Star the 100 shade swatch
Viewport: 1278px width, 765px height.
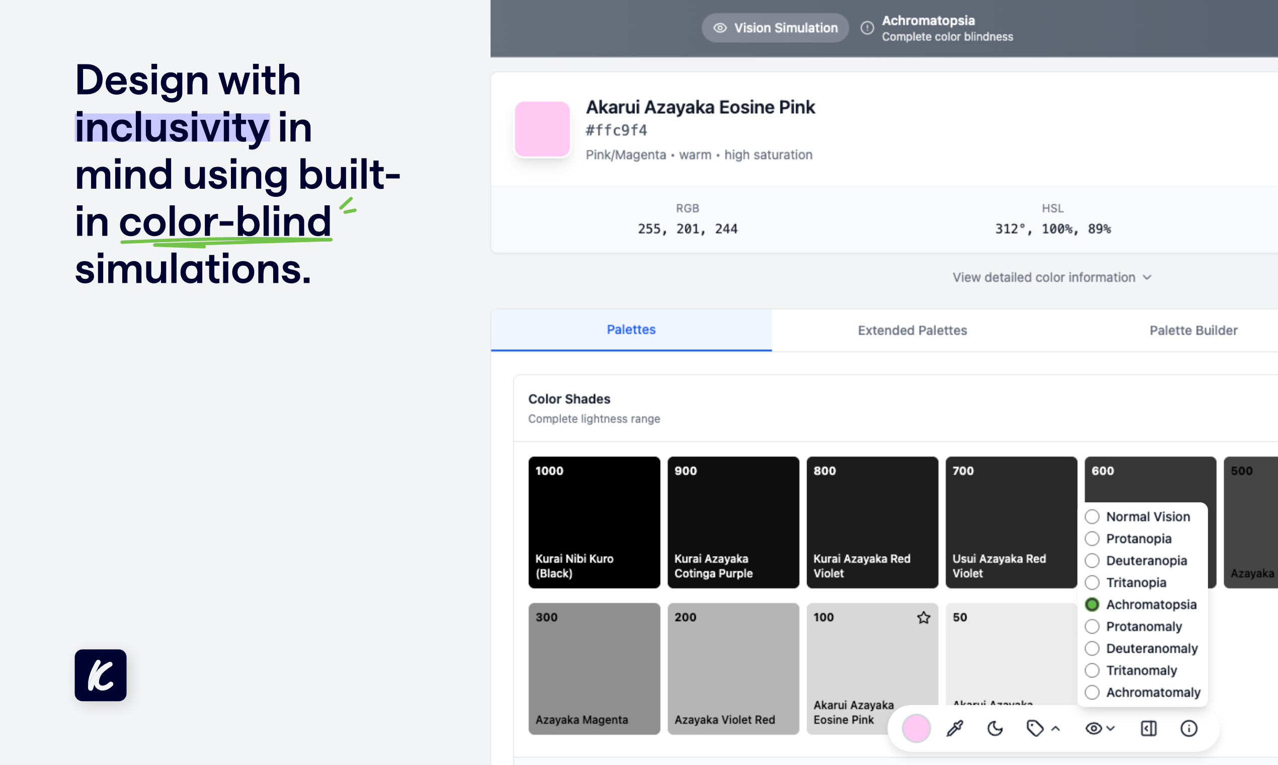[x=923, y=618]
